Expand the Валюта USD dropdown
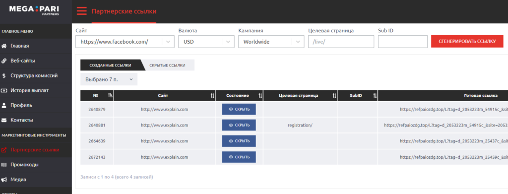This screenshot has height=194, width=508. click(206, 42)
